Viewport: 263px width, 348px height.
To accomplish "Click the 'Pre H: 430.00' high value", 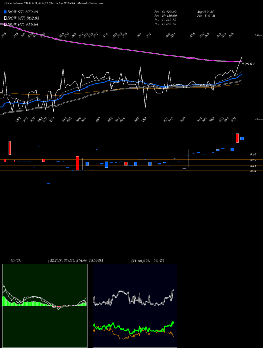I will click(x=165, y=16).
